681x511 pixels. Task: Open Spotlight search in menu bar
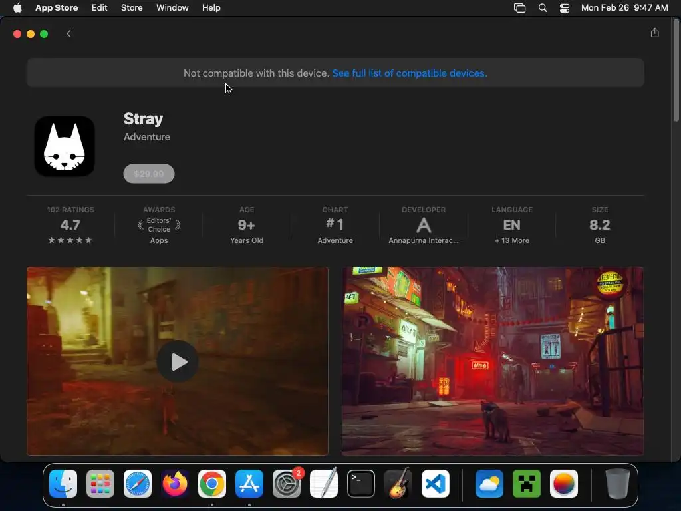point(543,8)
